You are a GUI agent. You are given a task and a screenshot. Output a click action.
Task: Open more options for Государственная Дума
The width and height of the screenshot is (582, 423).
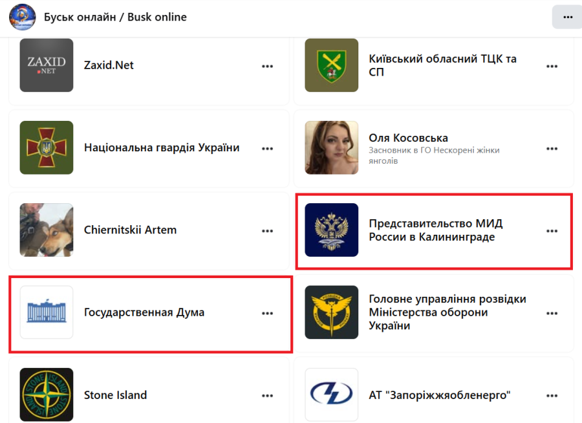tap(267, 314)
